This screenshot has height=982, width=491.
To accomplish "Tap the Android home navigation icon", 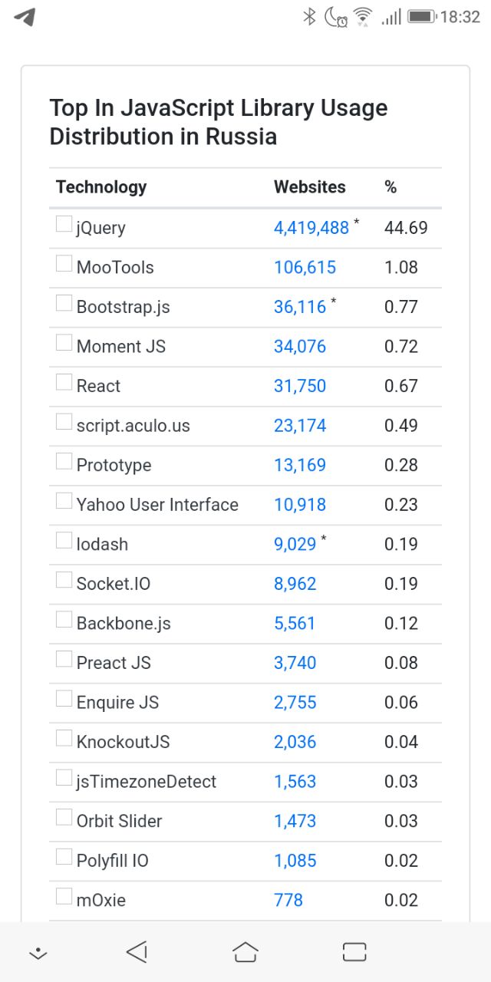I will pos(245,952).
